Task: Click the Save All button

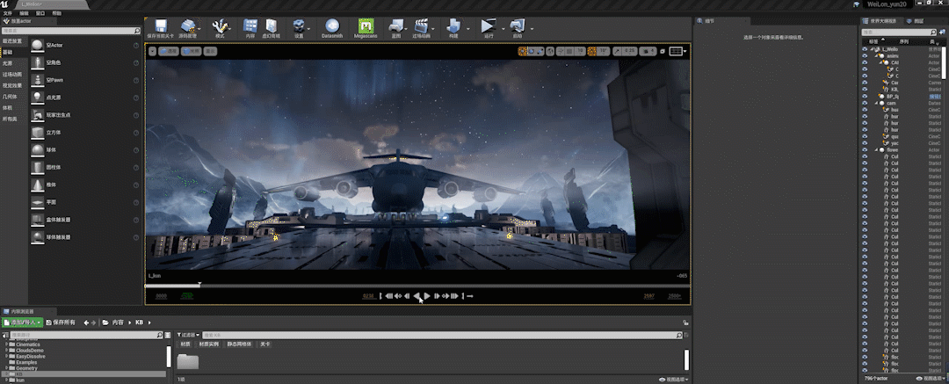Action: pyautogui.click(x=61, y=322)
